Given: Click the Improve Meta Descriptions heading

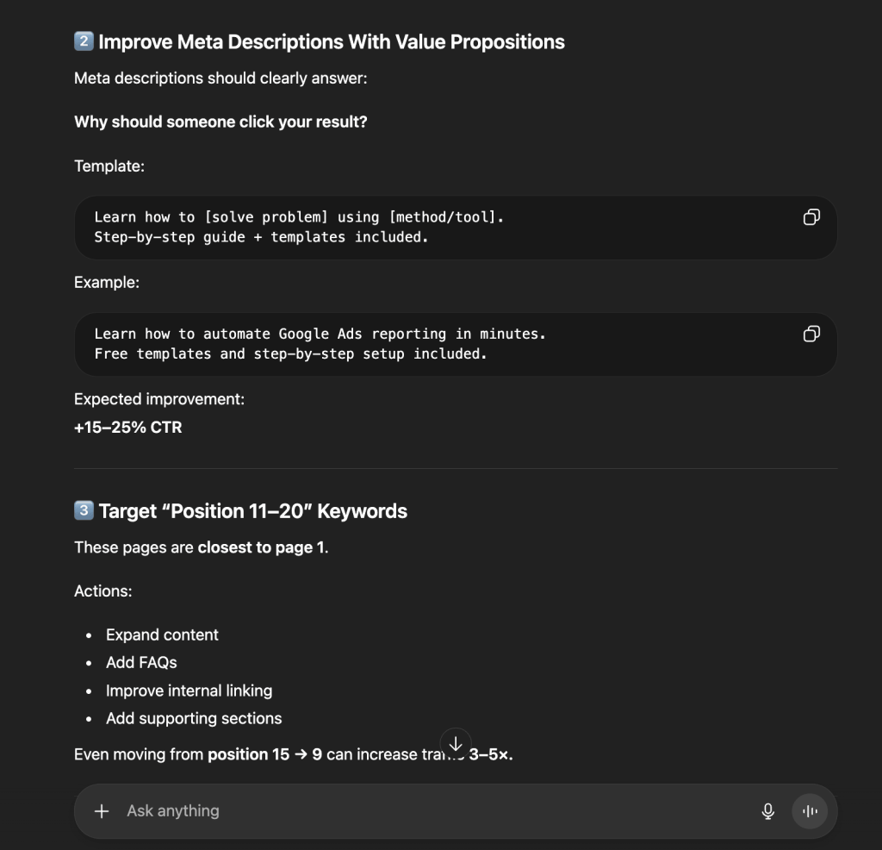Looking at the screenshot, I should click(331, 41).
